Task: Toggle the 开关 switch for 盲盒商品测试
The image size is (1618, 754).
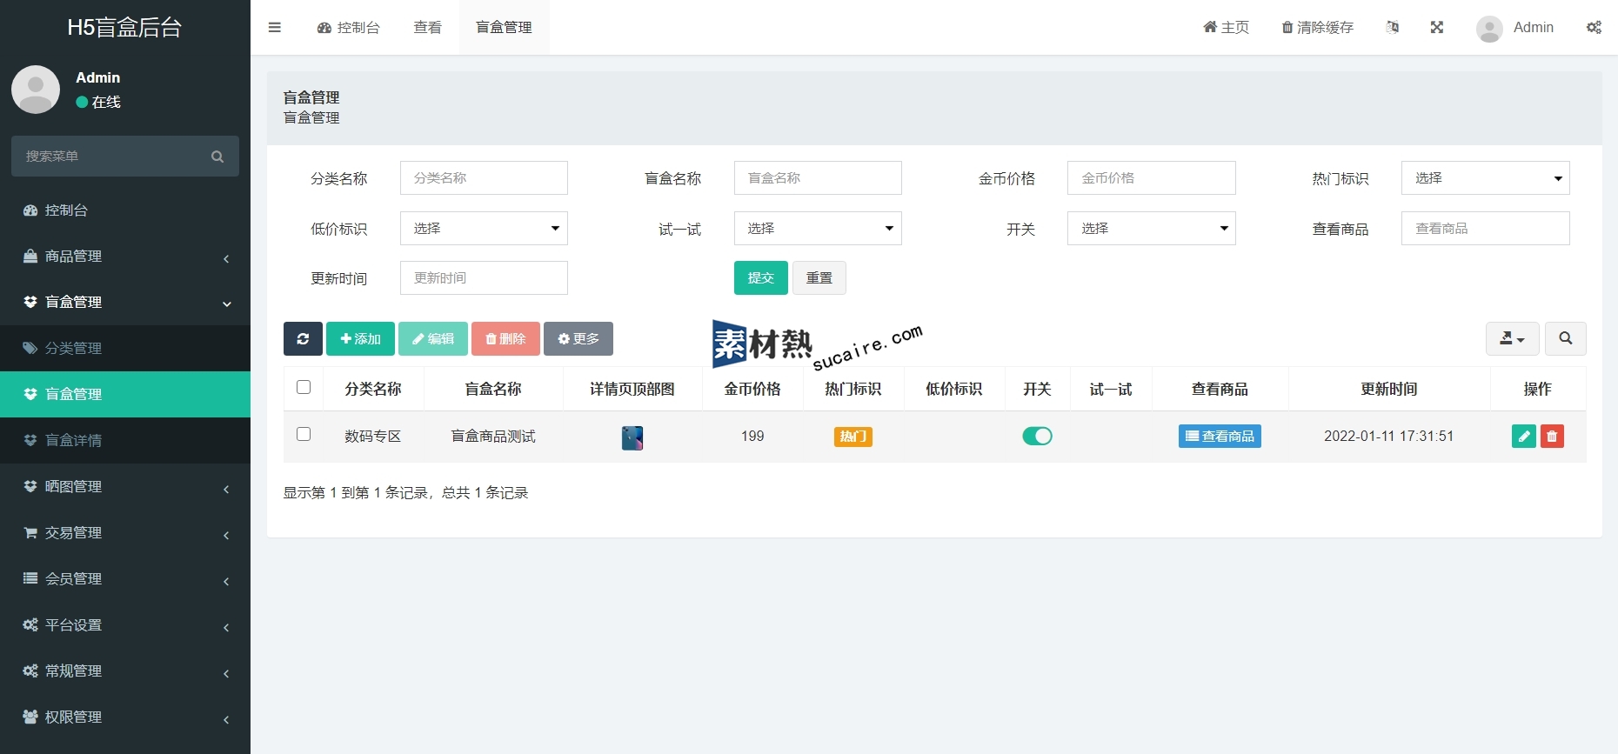Action: 1037,436
